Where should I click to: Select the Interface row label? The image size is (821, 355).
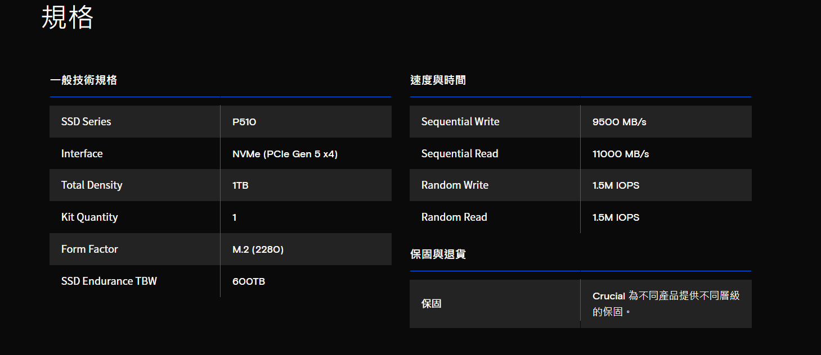tap(82, 154)
